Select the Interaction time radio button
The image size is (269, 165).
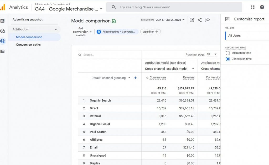click(x=228, y=53)
